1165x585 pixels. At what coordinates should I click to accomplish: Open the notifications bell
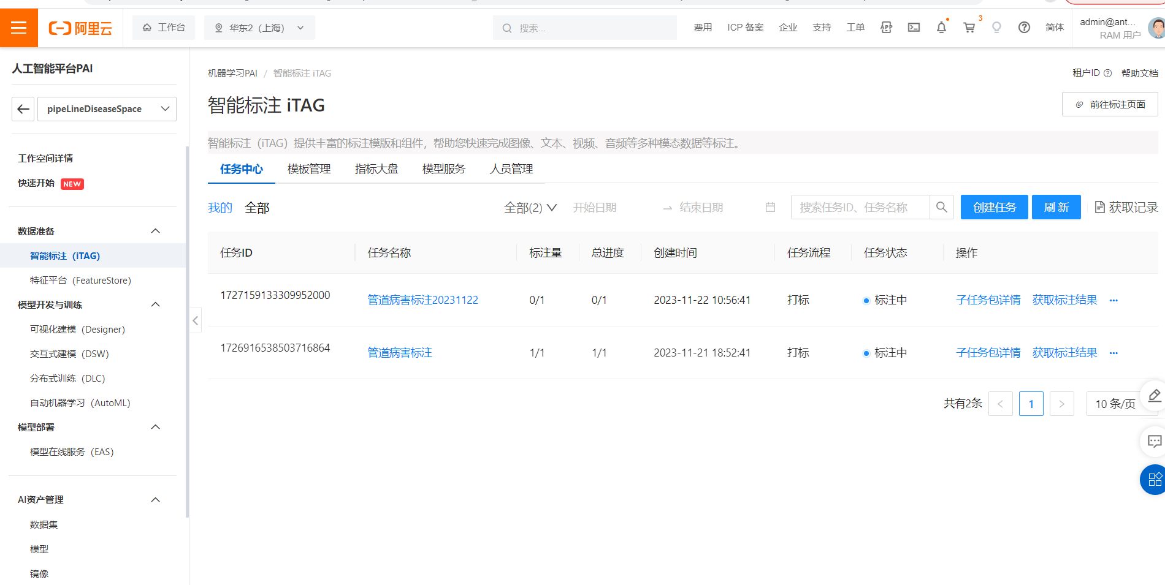[x=941, y=28]
